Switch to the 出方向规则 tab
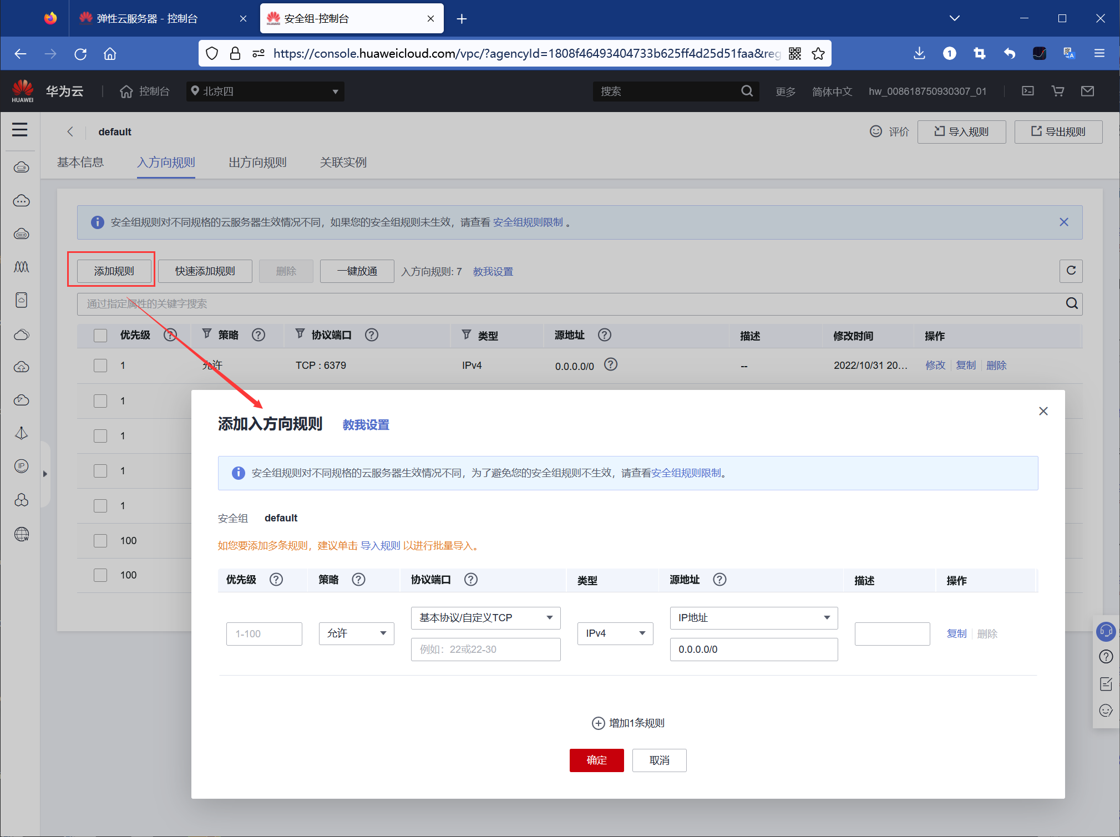This screenshot has width=1120, height=837. click(x=257, y=163)
